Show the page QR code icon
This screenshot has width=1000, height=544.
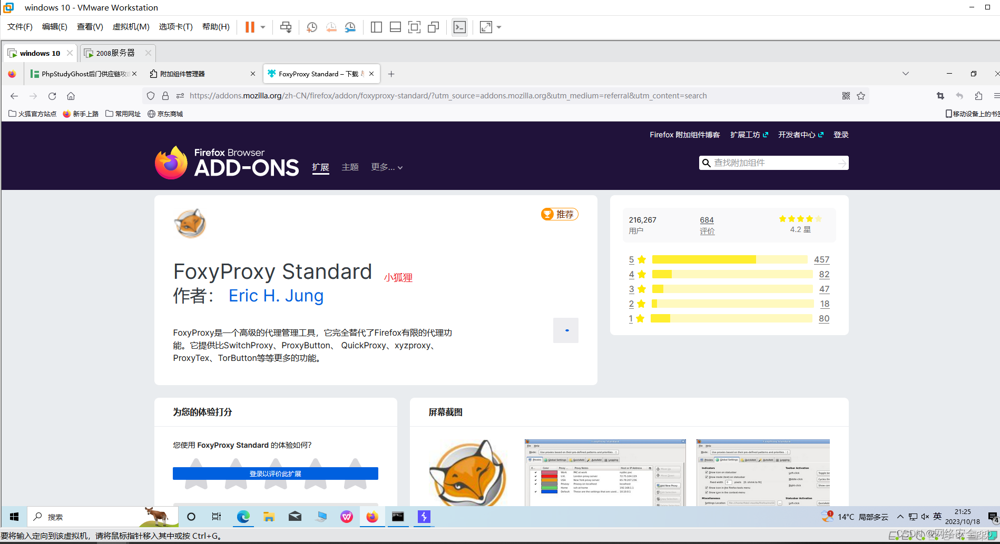coord(846,96)
